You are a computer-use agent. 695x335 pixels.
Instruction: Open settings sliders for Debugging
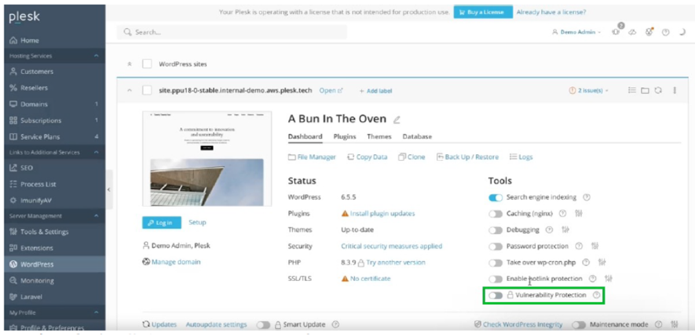(565, 230)
